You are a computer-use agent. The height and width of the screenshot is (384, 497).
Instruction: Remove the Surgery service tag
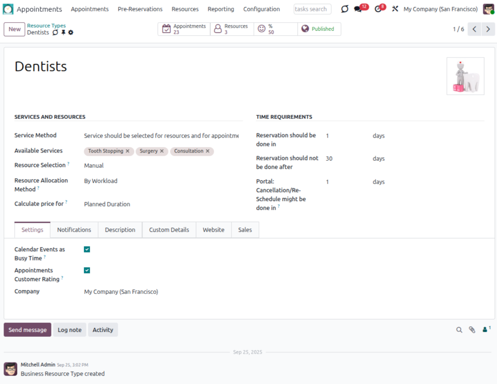(162, 151)
